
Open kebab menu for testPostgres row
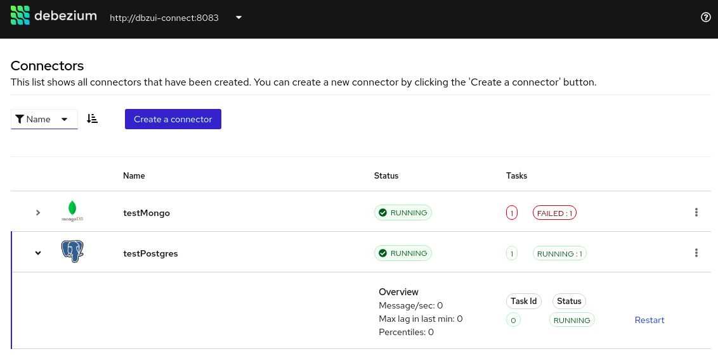pos(696,253)
